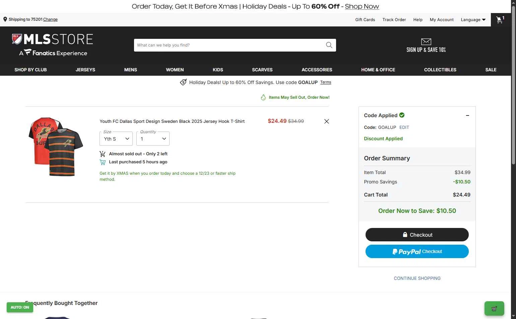Expand the Language dropdown
Image resolution: width=516 pixels, height=319 pixels.
point(473,20)
